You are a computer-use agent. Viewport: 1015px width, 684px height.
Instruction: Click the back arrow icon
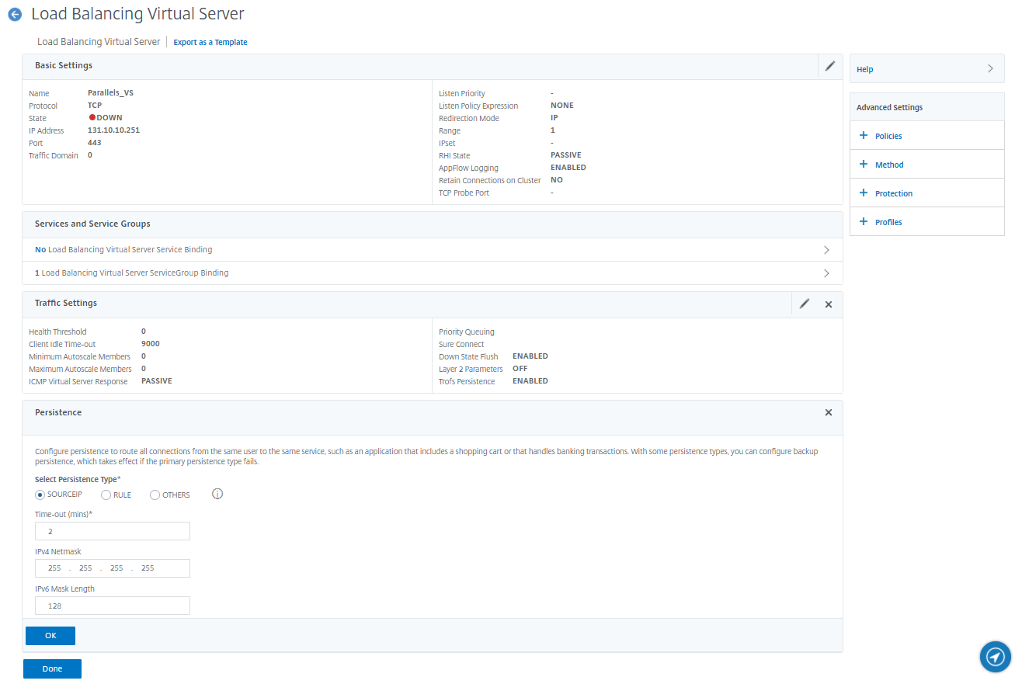pos(15,14)
